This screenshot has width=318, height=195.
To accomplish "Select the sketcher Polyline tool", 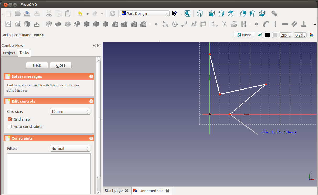I will (x=194, y=24).
